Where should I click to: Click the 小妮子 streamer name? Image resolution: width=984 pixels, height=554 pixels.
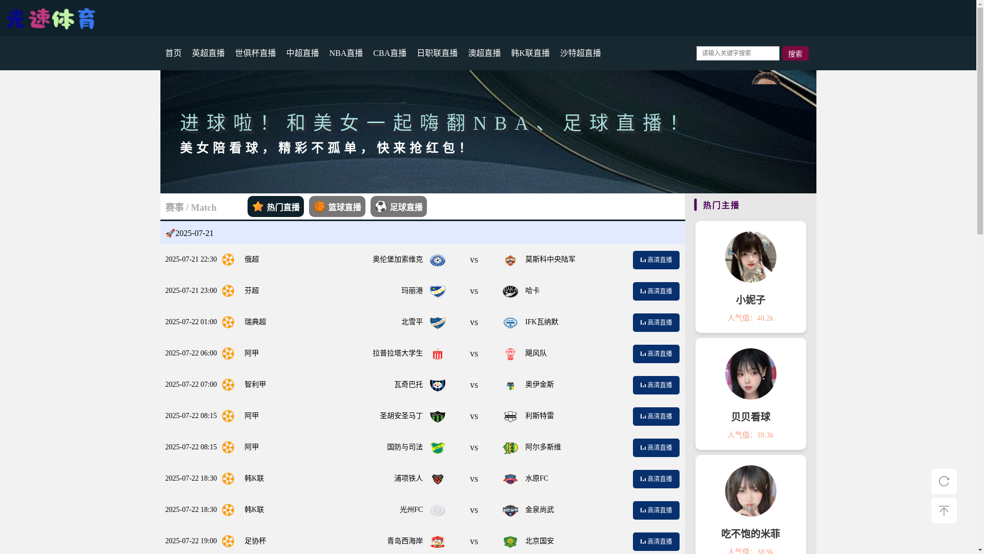(750, 300)
